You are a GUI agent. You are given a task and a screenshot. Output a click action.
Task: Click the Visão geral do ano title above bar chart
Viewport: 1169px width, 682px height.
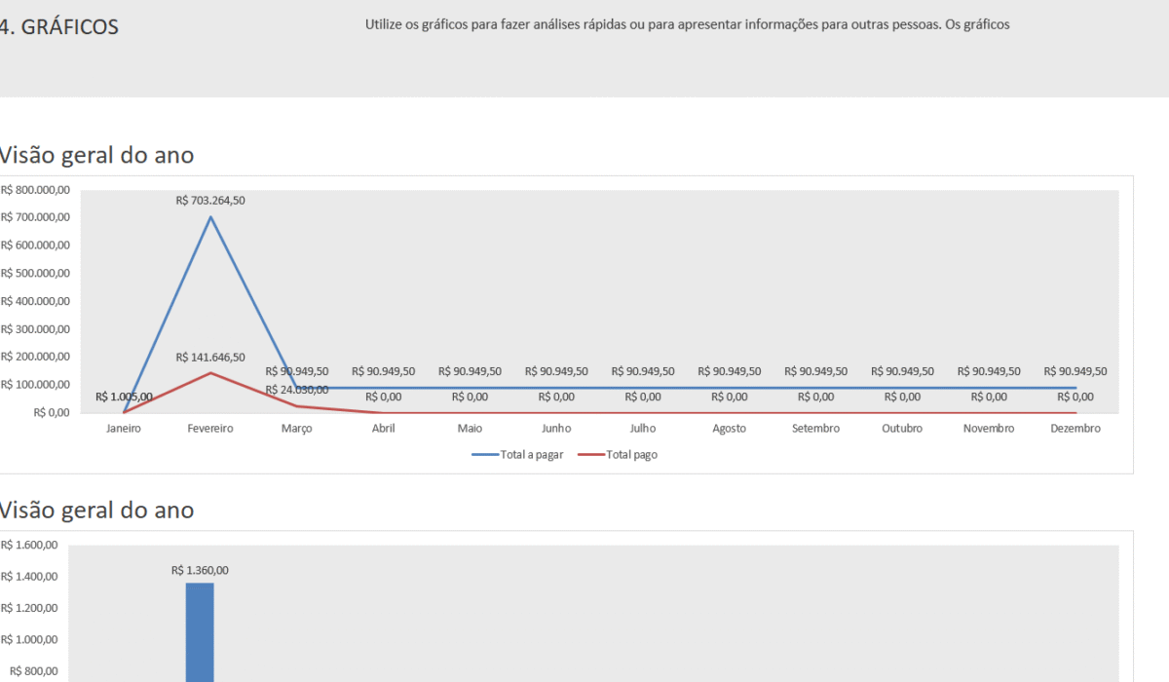[96, 510]
